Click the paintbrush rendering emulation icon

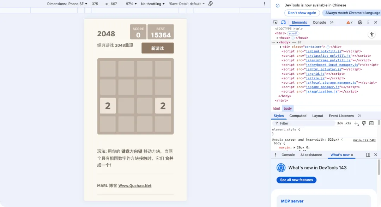click(x=364, y=123)
